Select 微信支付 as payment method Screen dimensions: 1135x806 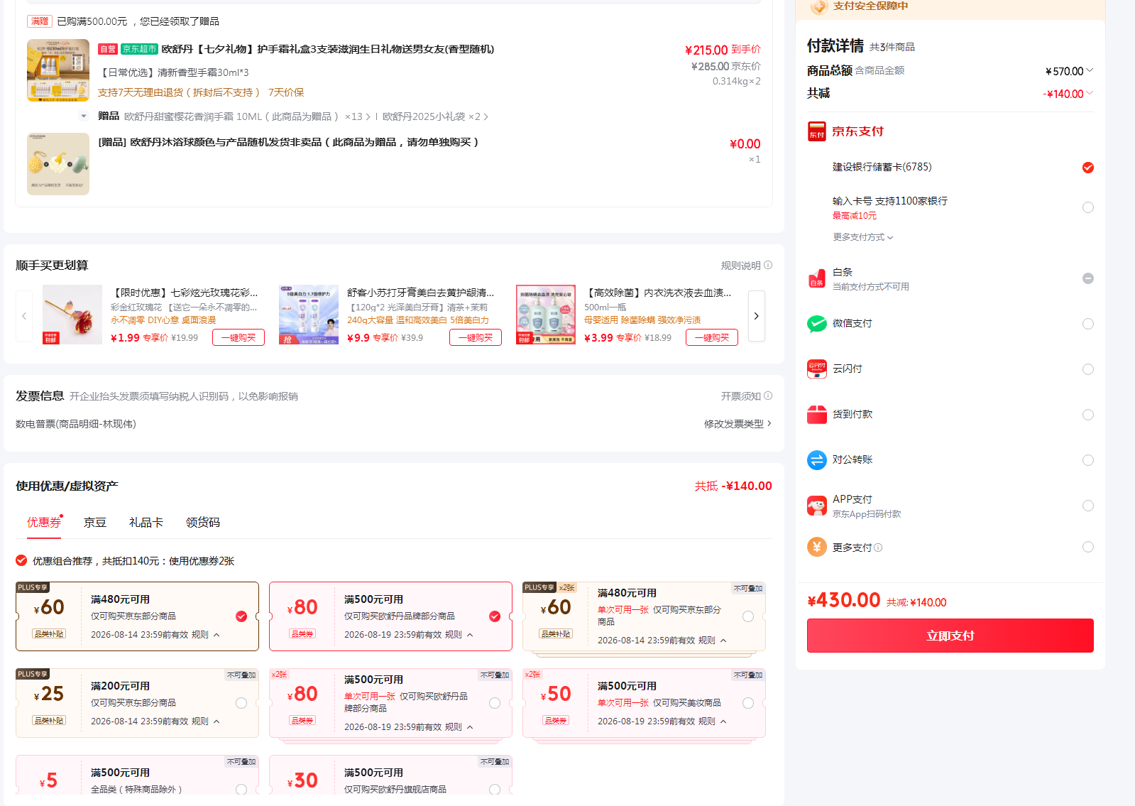(1087, 324)
